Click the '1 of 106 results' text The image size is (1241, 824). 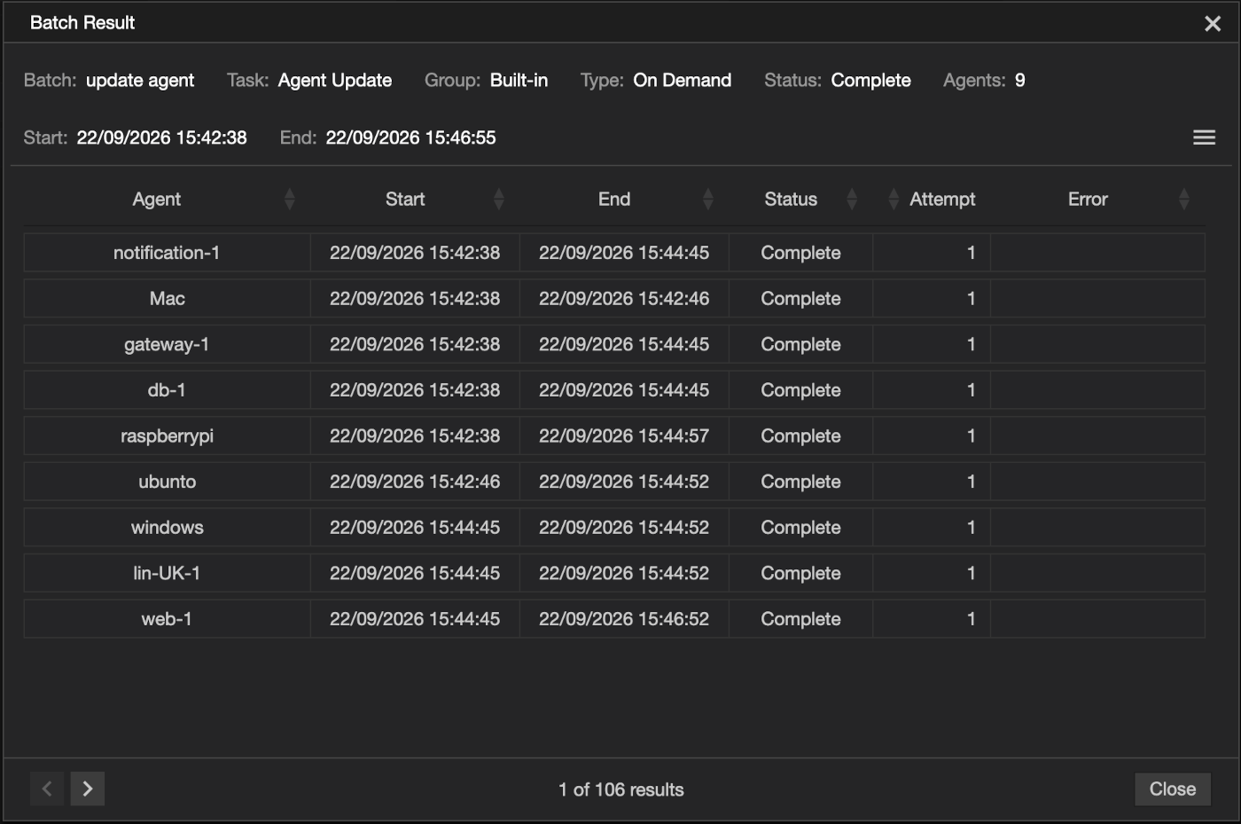621,789
